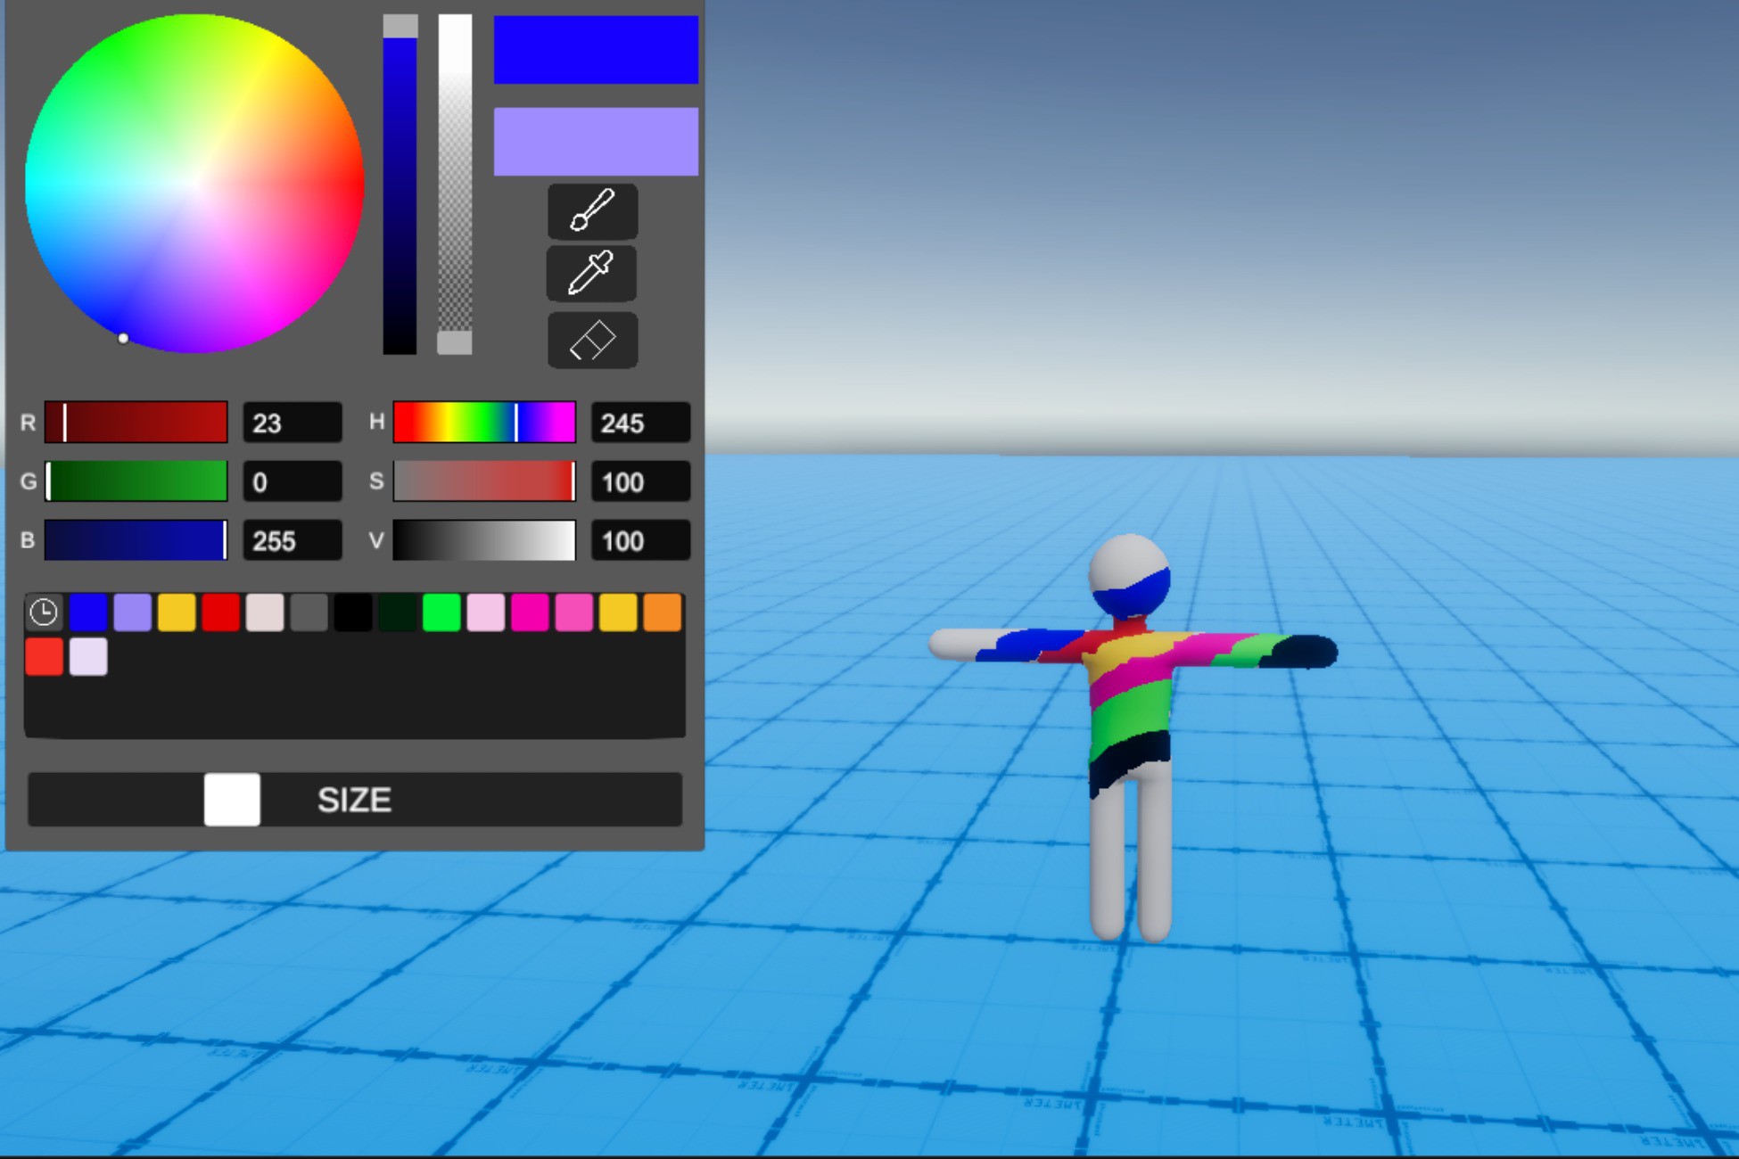Click the white handle on the color wheel

pyautogui.click(x=123, y=338)
